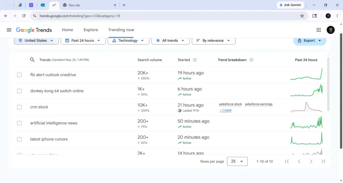The image size is (343, 183).
Task: Open the Google apps grid
Action: 319,30
